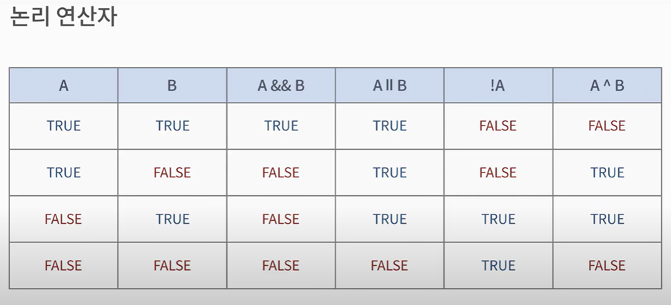671x305 pixels.
Task: Click TRUE under A && B column
Action: 281,126
